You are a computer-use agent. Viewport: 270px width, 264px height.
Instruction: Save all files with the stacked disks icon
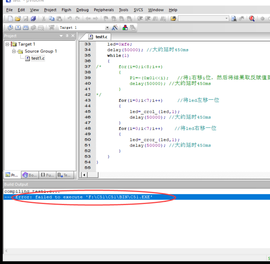pyautogui.click(x=33, y=18)
